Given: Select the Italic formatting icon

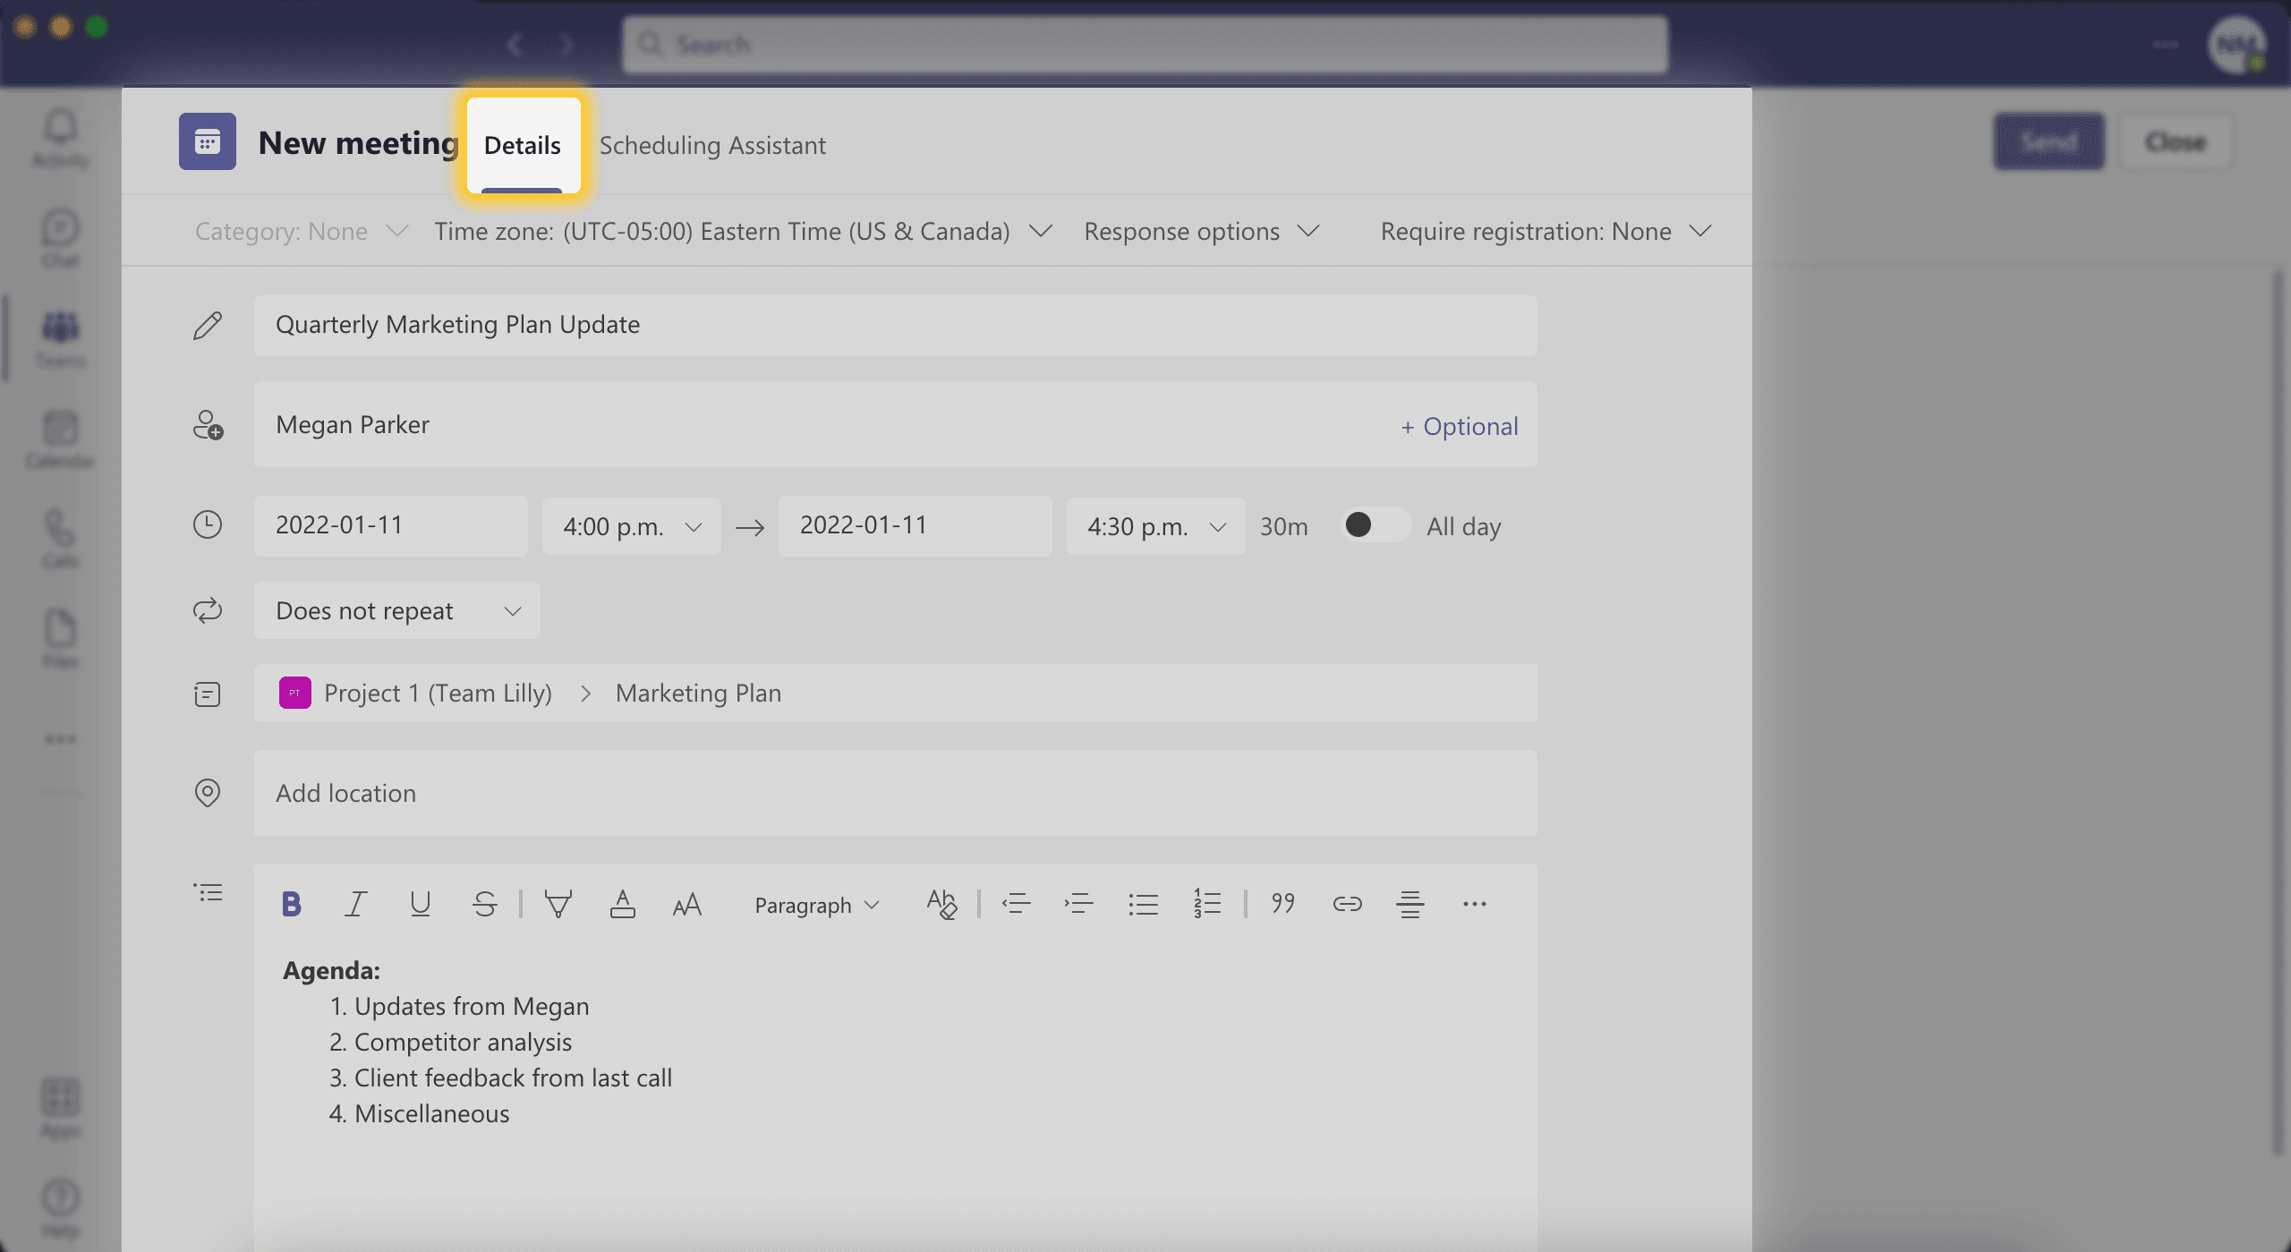Looking at the screenshot, I should (354, 902).
